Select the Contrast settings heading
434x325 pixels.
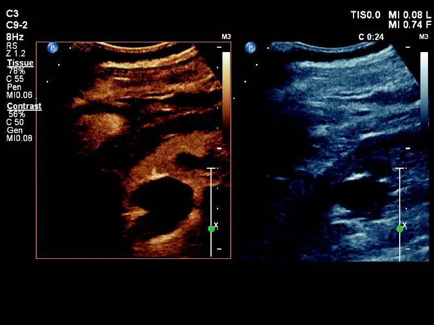24,106
